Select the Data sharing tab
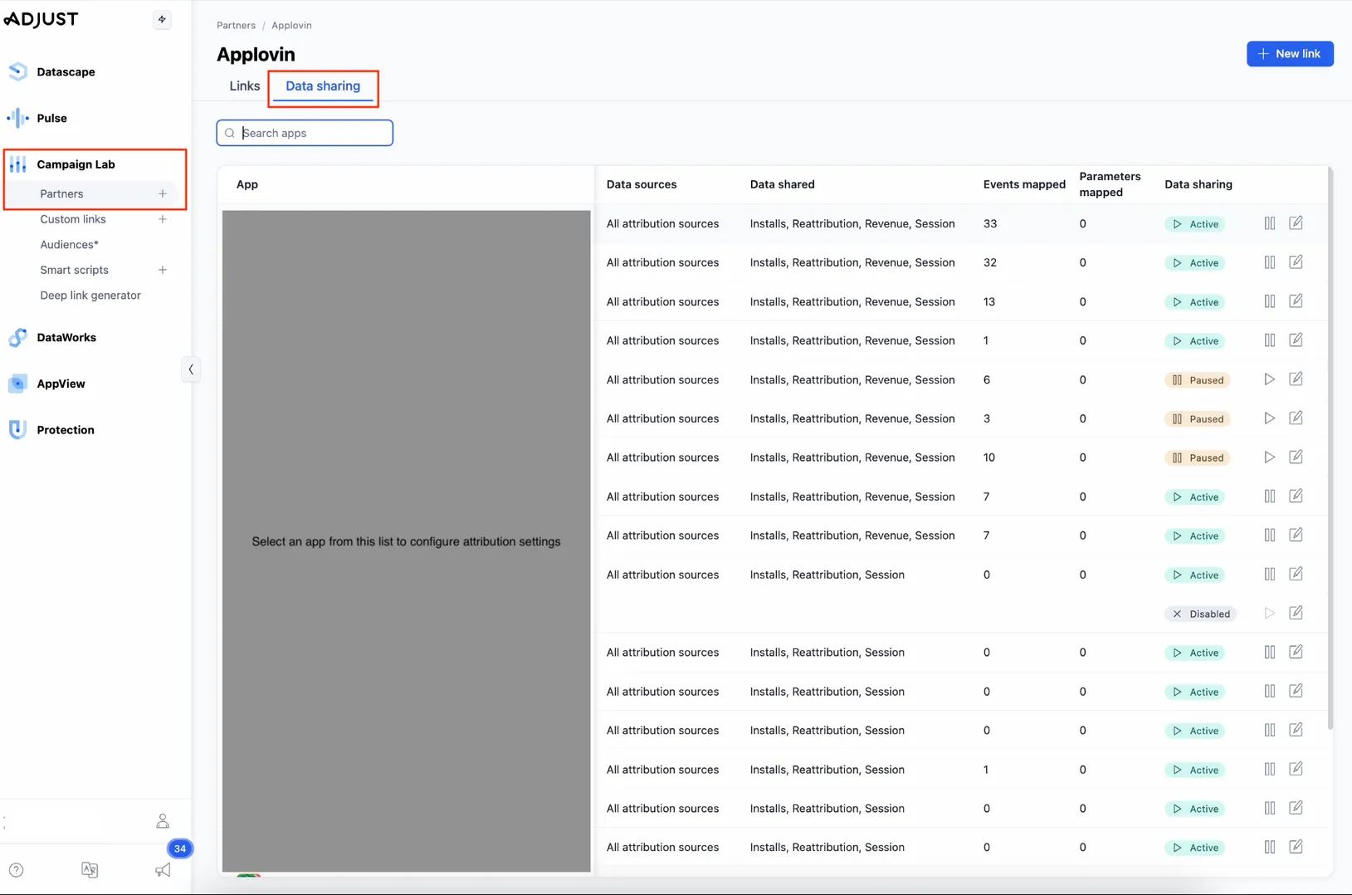Viewport: 1352px width, 895px height. pos(323,86)
